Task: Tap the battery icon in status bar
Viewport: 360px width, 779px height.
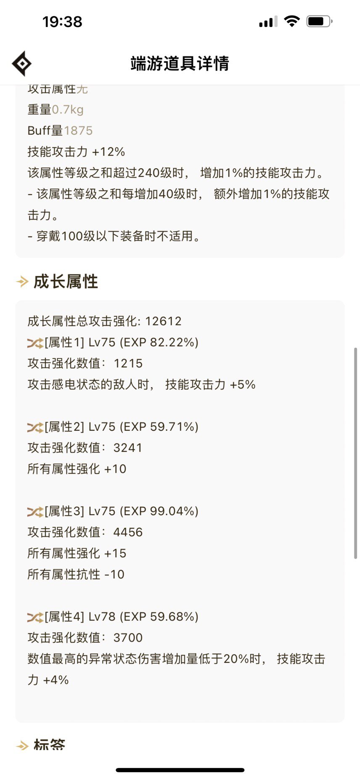Action: [x=319, y=21]
